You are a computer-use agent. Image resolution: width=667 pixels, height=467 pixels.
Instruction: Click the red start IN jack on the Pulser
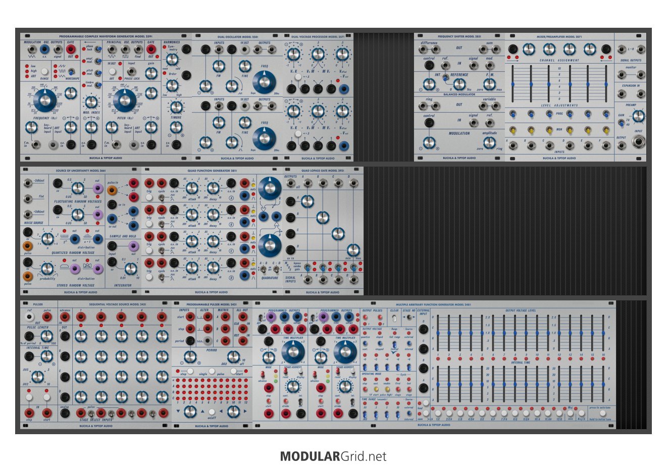click(x=47, y=414)
